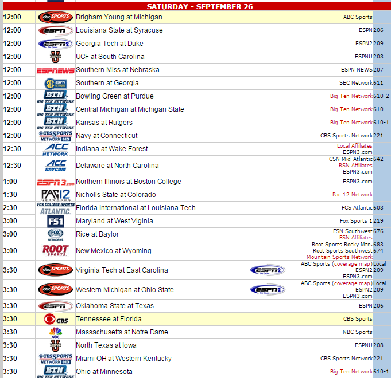Open the SEC Network logo beside Southern at Georgia
The height and width of the screenshot is (378, 391).
pos(55,83)
